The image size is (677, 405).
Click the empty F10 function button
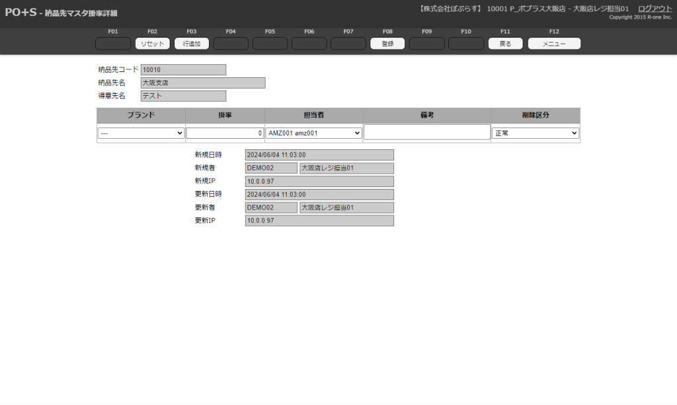(x=466, y=44)
